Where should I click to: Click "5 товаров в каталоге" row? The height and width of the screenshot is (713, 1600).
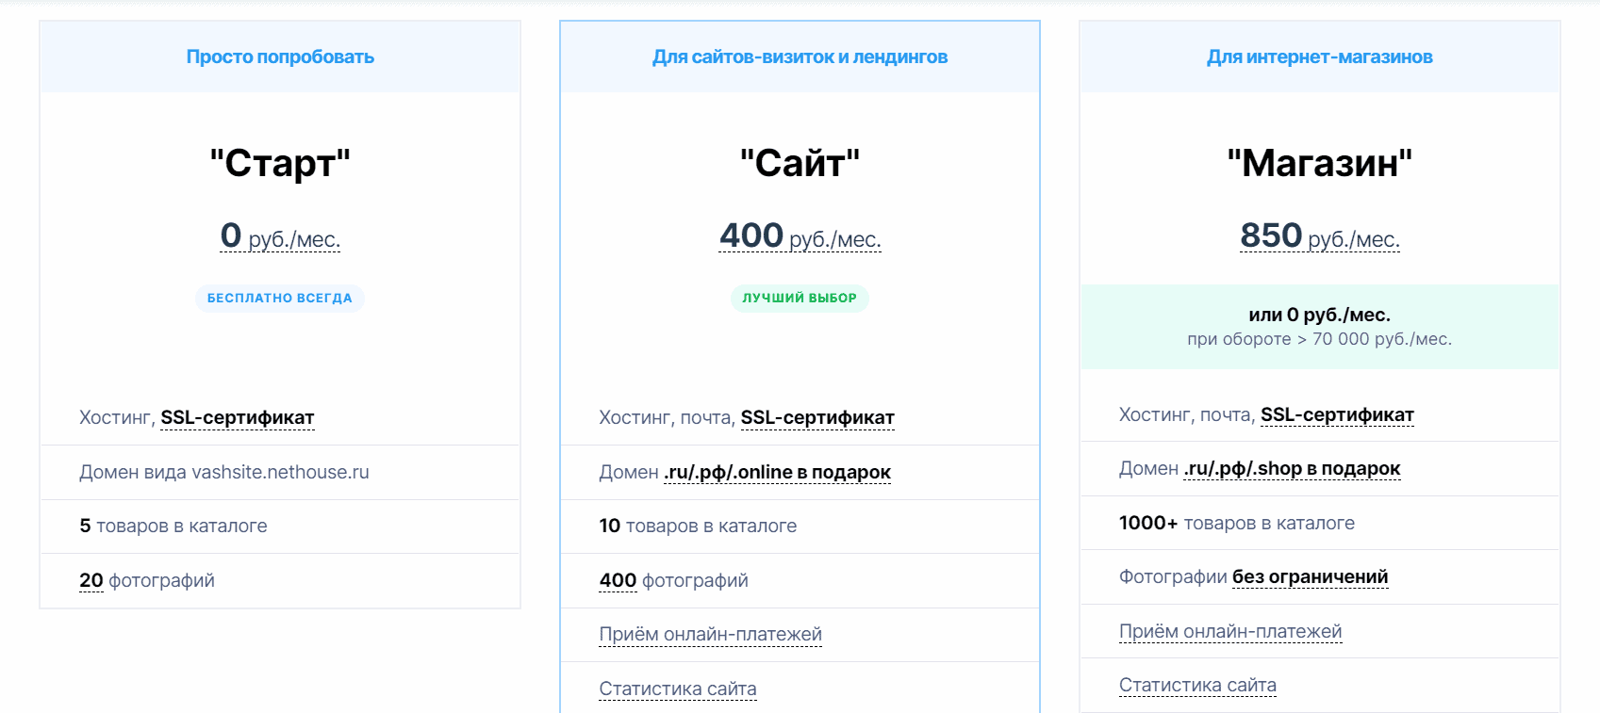coord(280,526)
